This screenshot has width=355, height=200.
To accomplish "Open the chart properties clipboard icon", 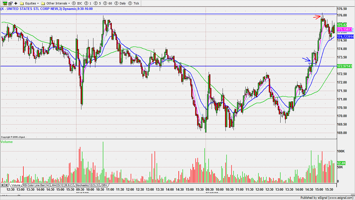I will point(10,3).
